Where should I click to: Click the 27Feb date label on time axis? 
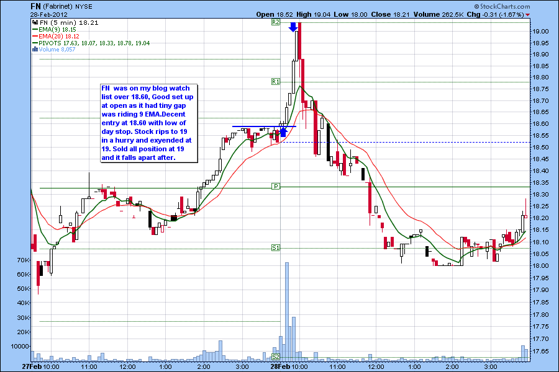[32, 366]
